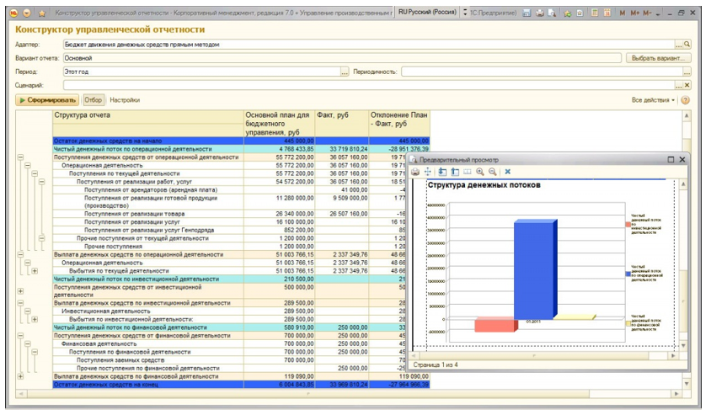Expand Поступления от инвестиционной деятельности group
Image resolution: width=711 pixels, height=415 pixels.
pos(19,290)
